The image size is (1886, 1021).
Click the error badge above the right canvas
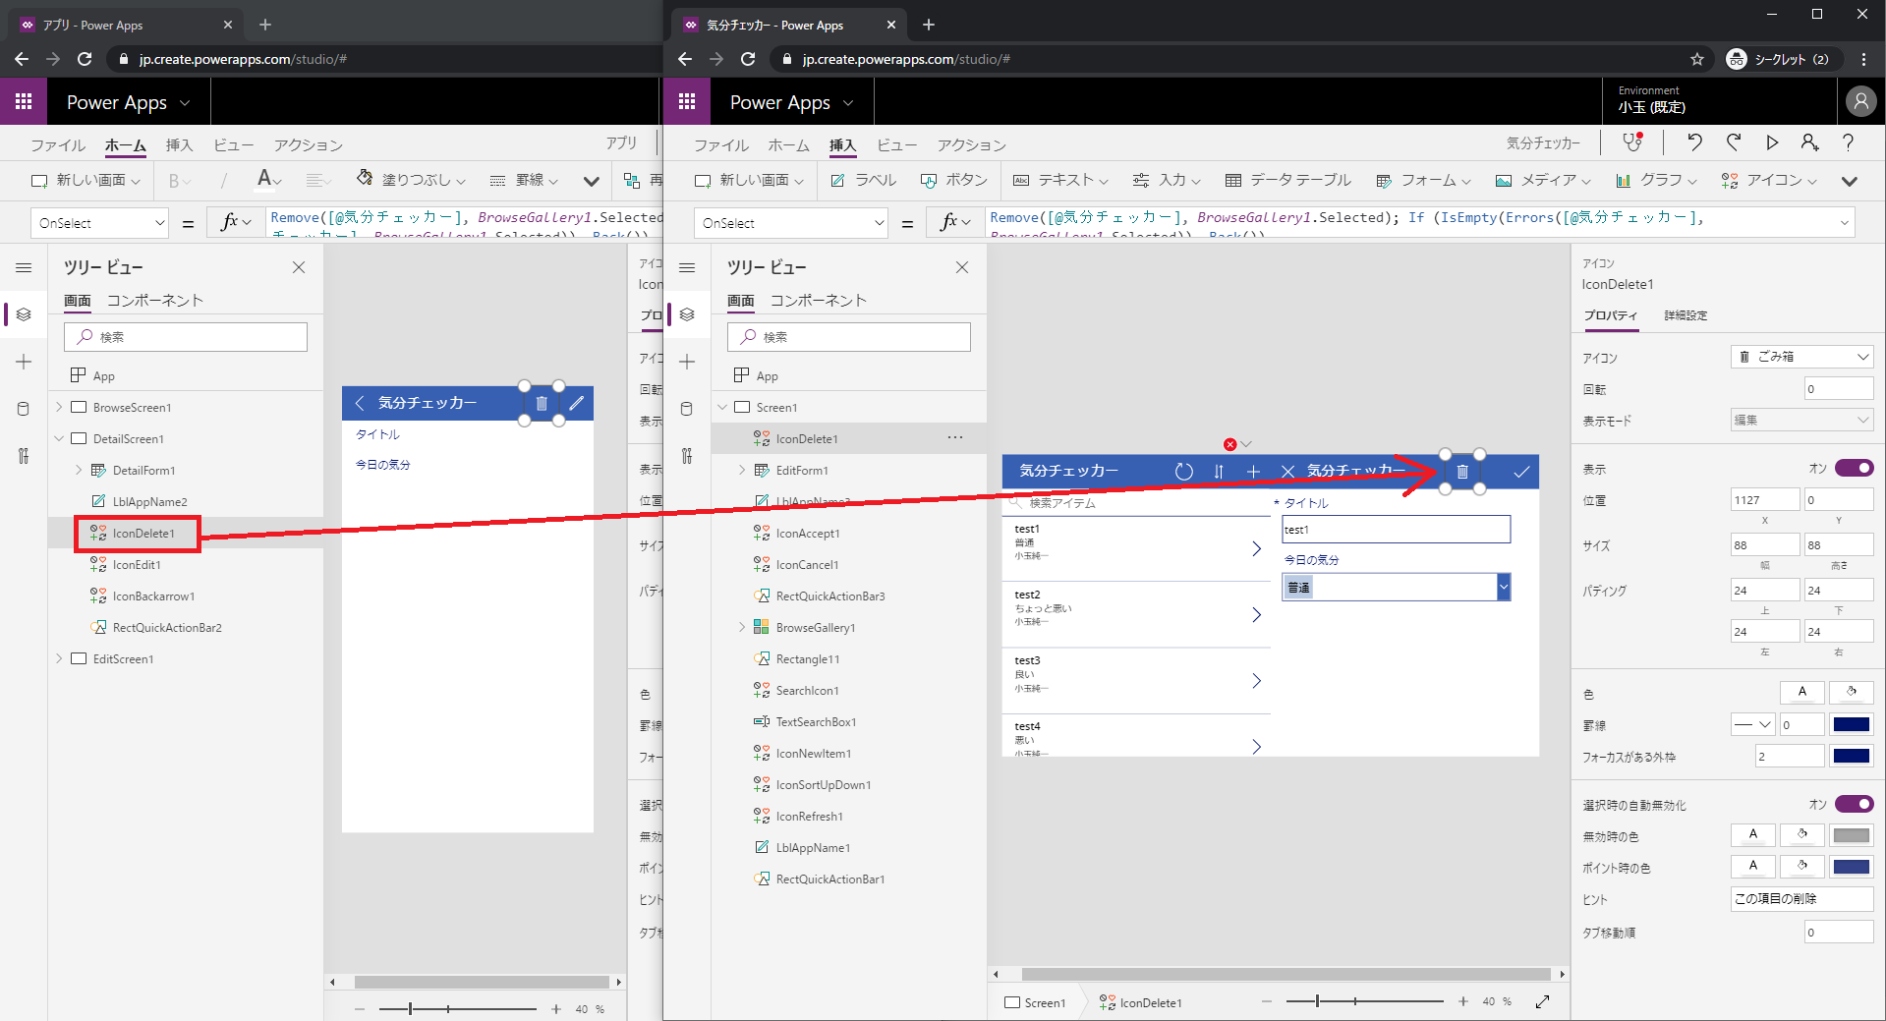point(1229,444)
